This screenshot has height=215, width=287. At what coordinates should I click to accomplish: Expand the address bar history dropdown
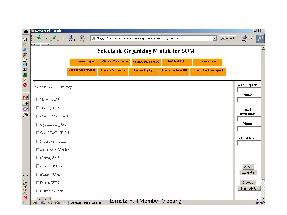[x=215, y=38]
